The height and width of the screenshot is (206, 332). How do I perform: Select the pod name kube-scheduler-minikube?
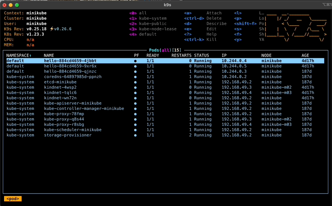[x=73, y=130]
